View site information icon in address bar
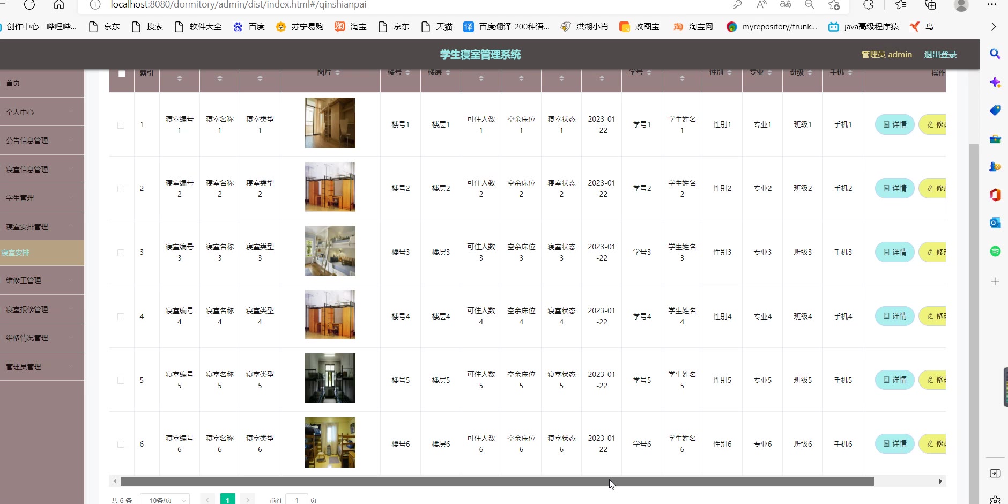Viewport: 1008px width, 504px height. (x=95, y=5)
